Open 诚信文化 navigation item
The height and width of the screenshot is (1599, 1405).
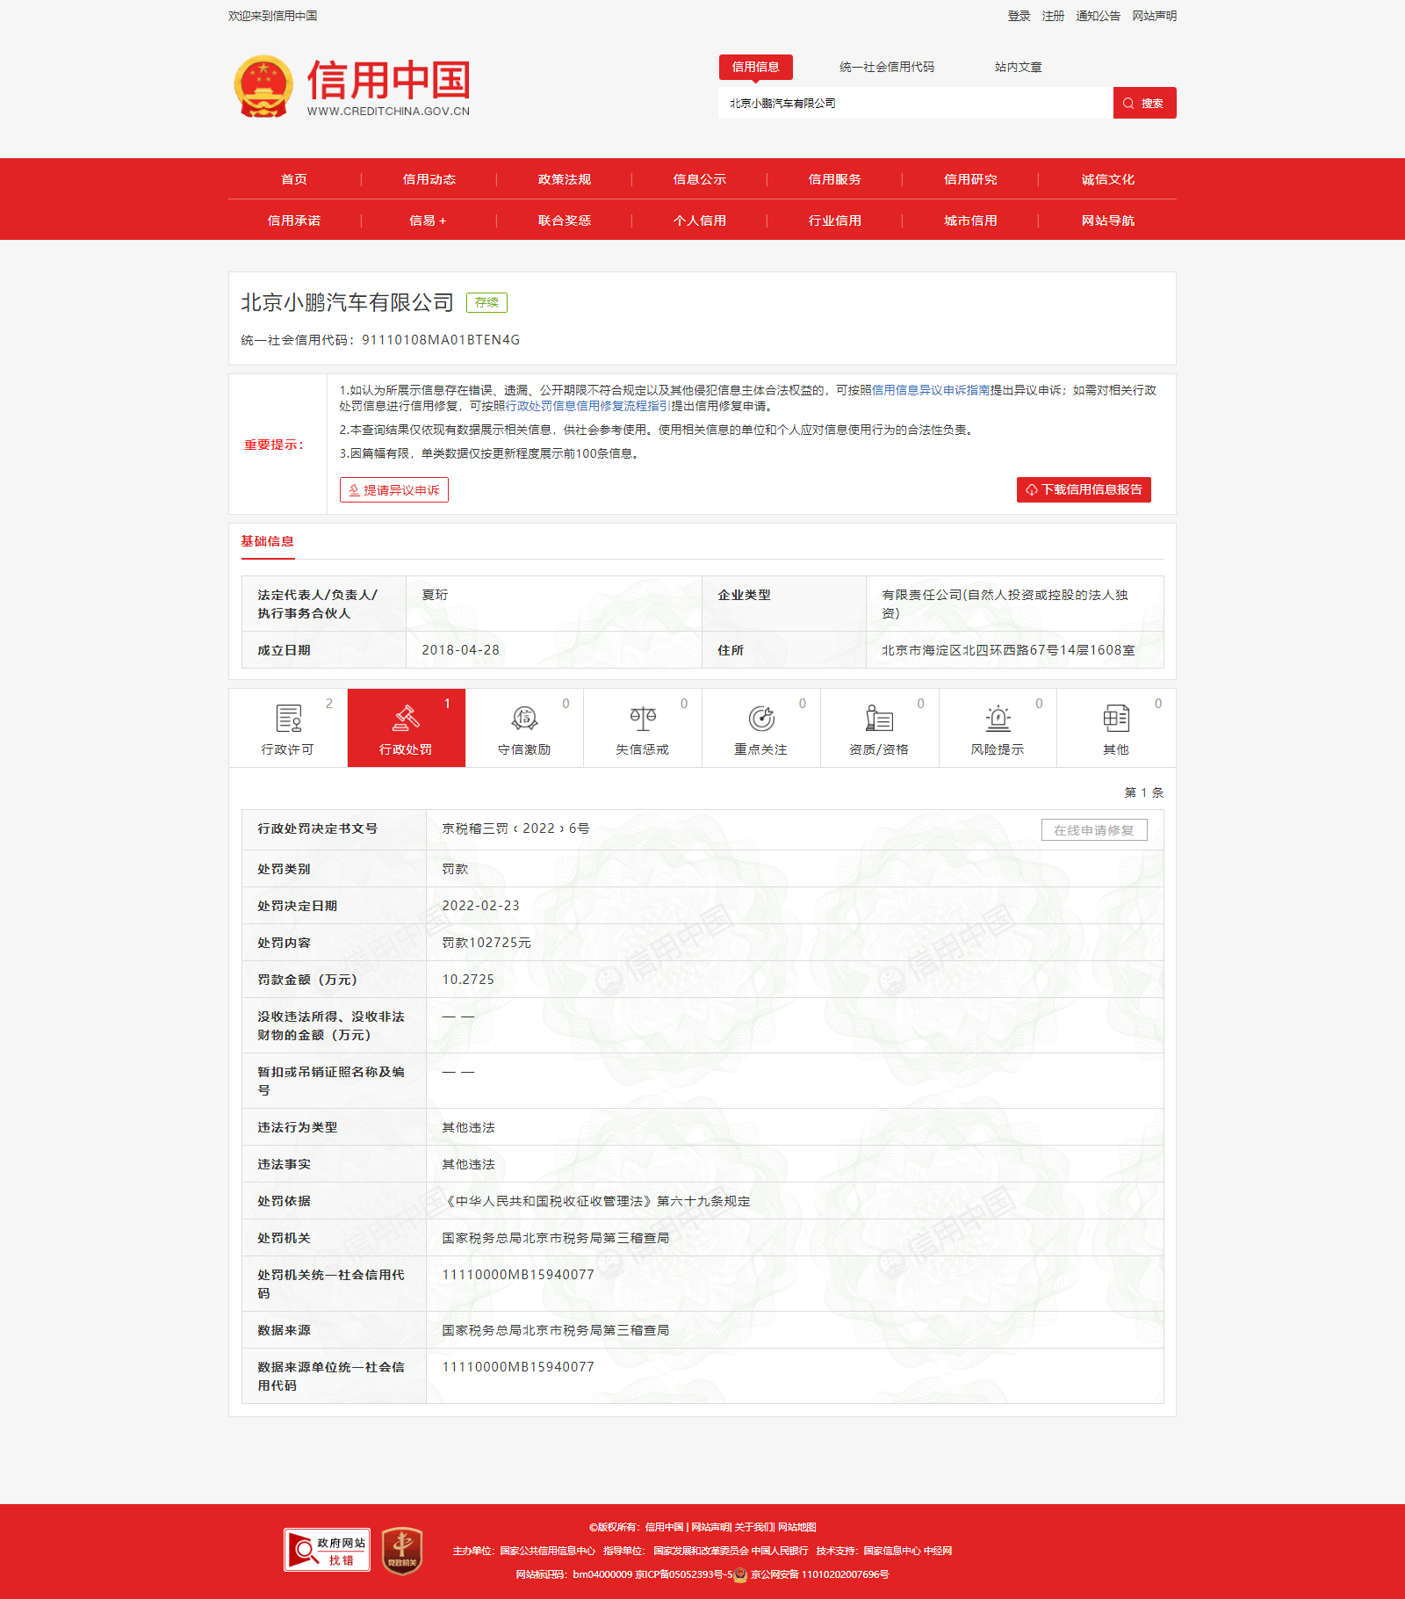point(1108,179)
